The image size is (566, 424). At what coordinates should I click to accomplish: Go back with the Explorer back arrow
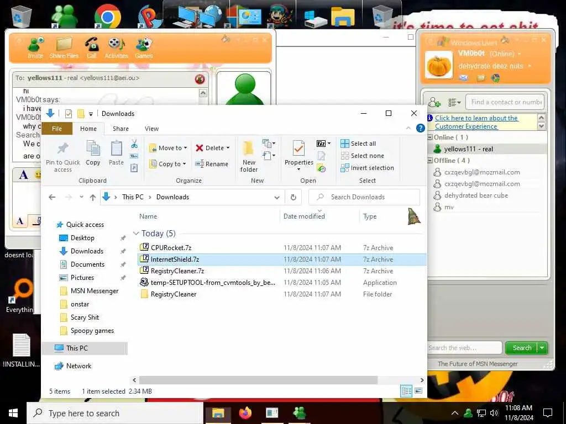tap(52, 197)
